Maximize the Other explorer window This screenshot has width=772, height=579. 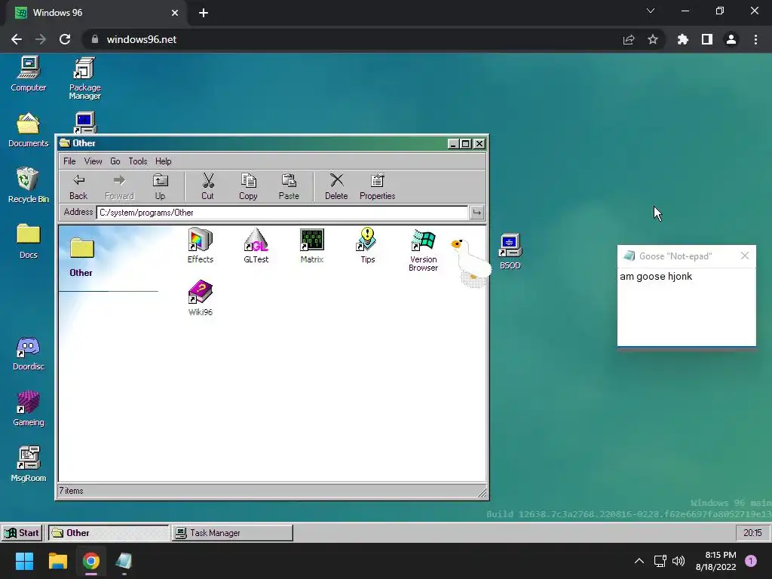pos(466,143)
